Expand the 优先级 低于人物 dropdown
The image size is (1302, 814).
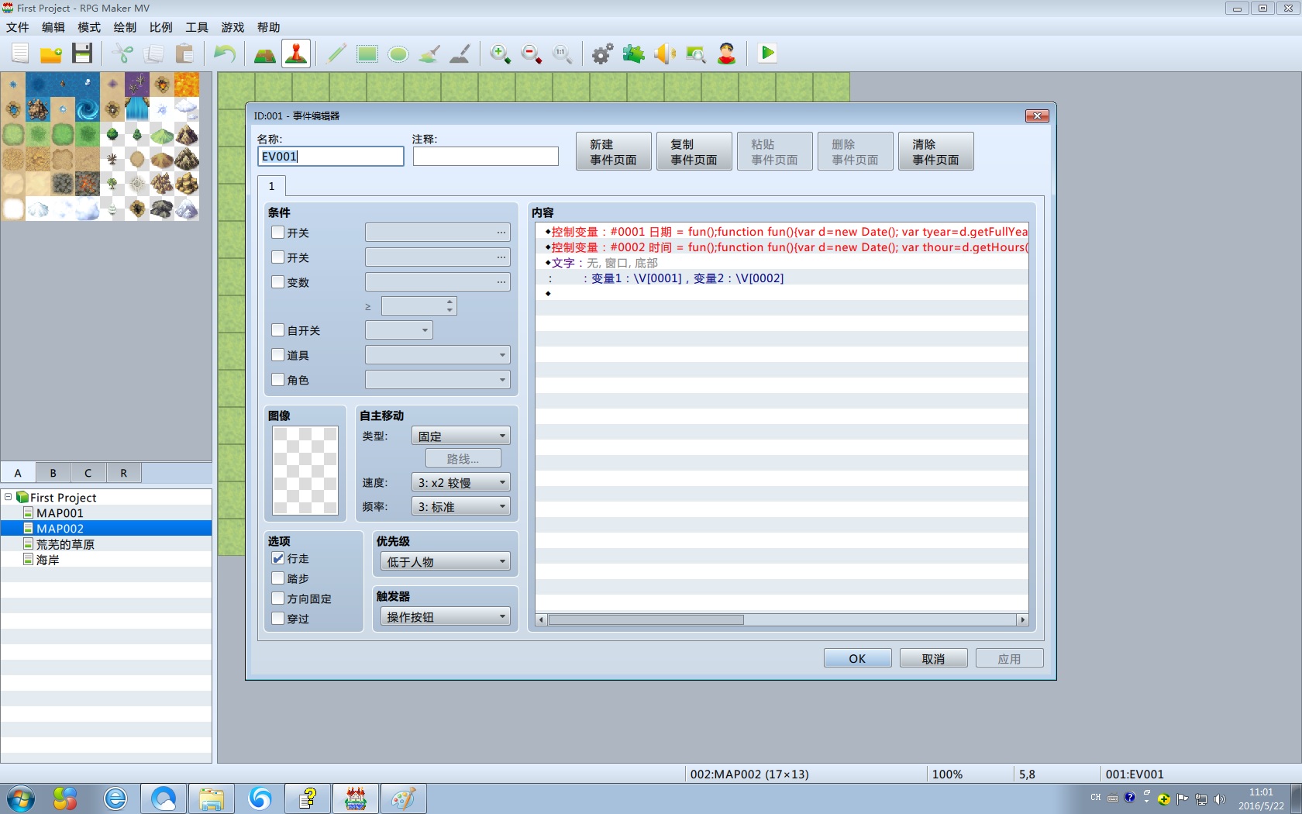coord(445,562)
